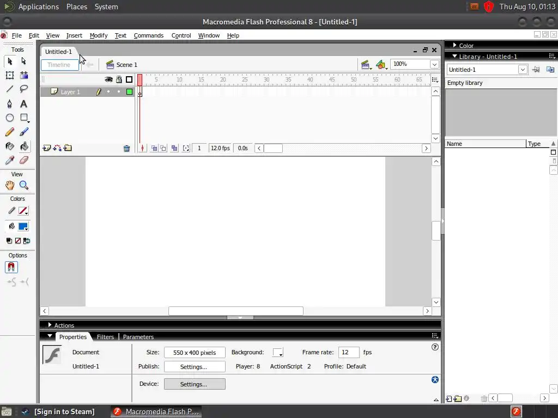
Task: Click the Center Frame timeline icon
Action: tap(142, 148)
